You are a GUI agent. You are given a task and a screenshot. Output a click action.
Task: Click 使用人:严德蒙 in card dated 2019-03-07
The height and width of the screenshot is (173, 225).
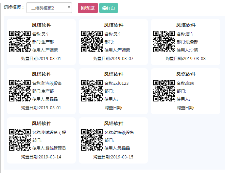coord(117,50)
